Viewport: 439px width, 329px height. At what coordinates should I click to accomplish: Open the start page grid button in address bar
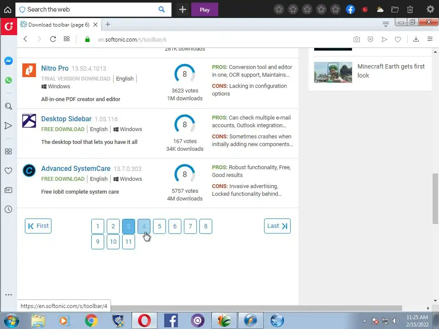66,39
